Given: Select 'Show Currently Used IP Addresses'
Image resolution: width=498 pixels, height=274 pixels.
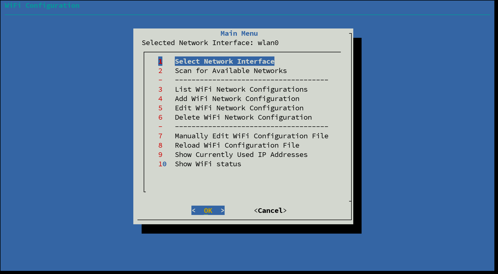Looking at the screenshot, I should pyautogui.click(x=241, y=155).
